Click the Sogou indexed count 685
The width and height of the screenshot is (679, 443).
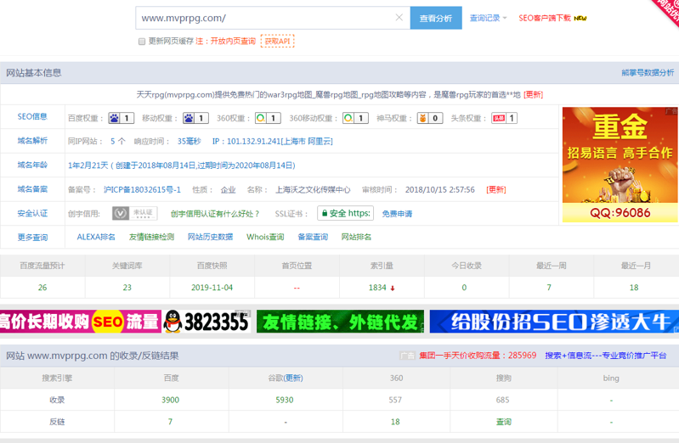[x=502, y=400]
